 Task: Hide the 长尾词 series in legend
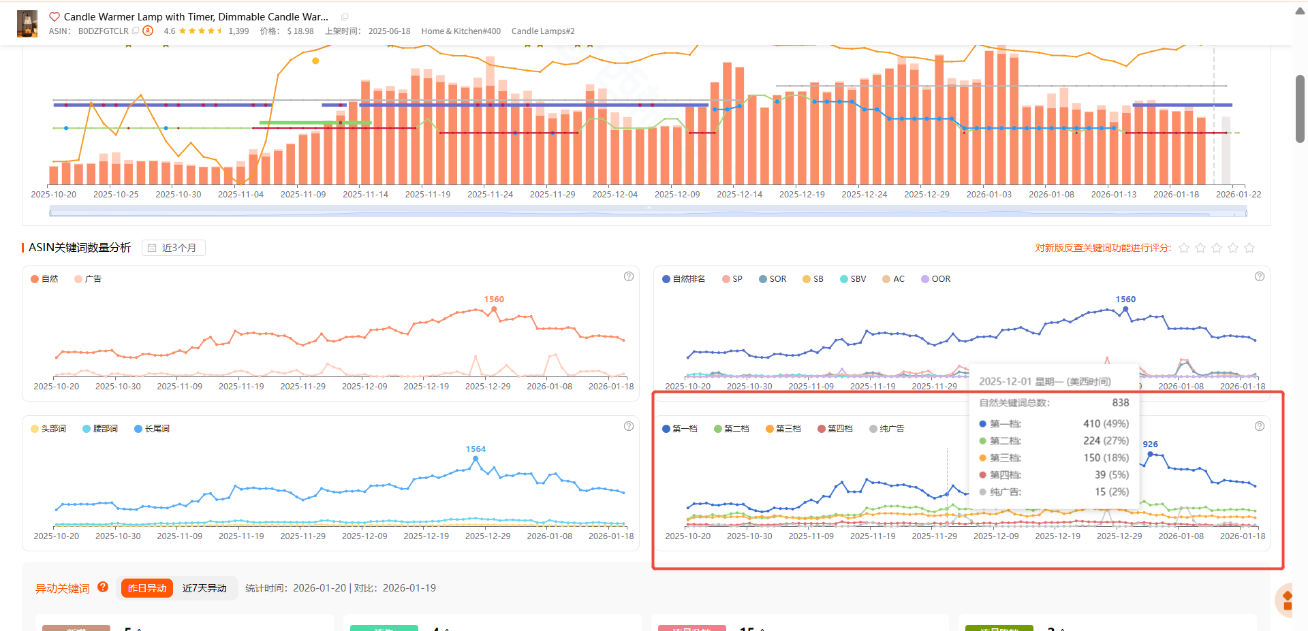tap(152, 429)
